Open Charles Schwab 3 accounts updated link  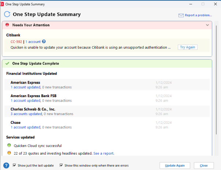tap(26, 114)
